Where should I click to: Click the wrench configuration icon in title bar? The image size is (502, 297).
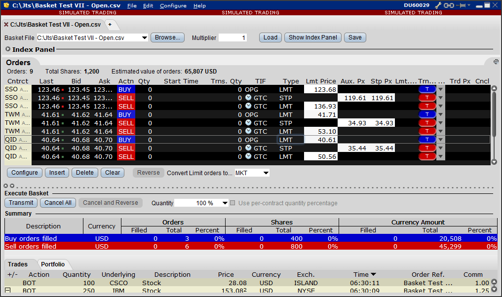438,5
